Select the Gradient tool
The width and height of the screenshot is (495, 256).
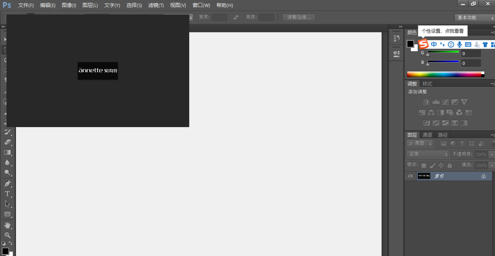pos(8,152)
